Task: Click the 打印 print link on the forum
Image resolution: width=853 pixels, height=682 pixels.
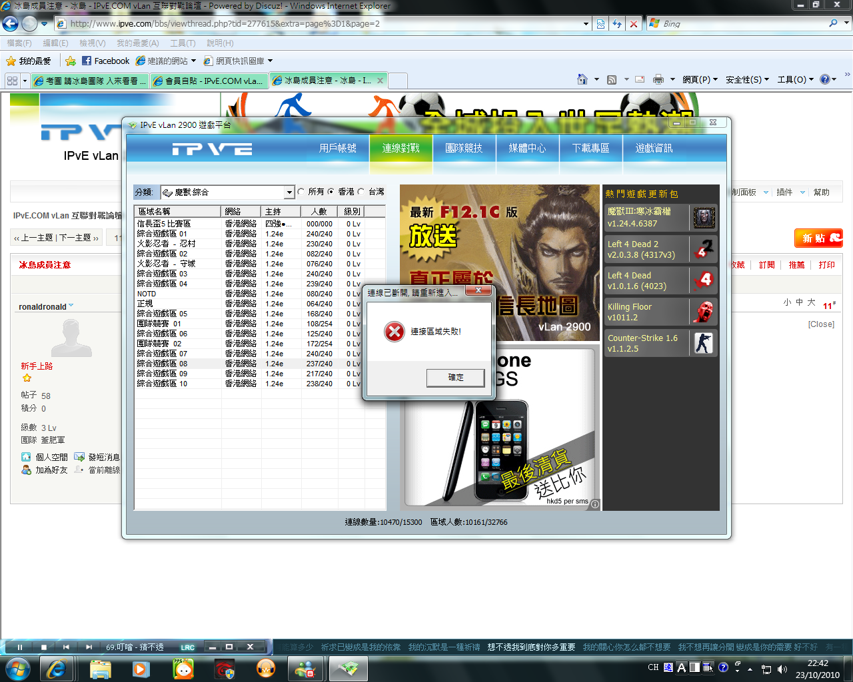Action: tap(826, 264)
